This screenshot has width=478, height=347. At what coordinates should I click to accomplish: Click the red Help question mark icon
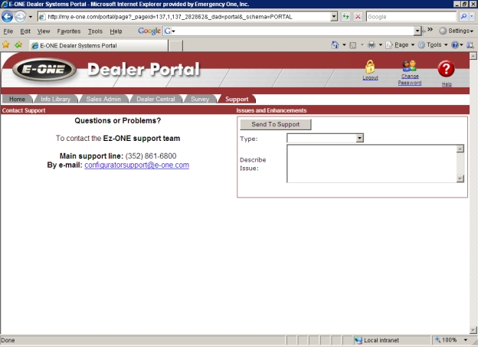(x=446, y=69)
